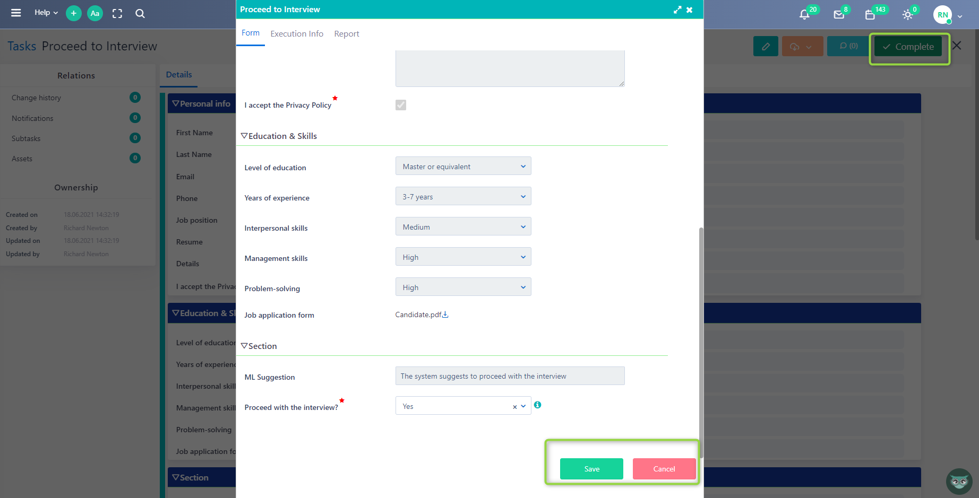Open the search magnifier icon
The height and width of the screenshot is (498, 979).
point(140,13)
